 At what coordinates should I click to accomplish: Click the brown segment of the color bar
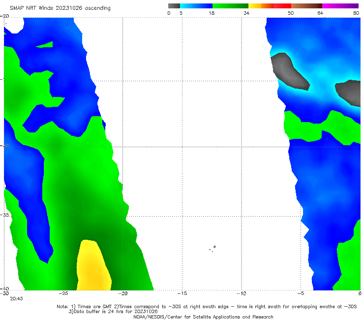point(306,6)
